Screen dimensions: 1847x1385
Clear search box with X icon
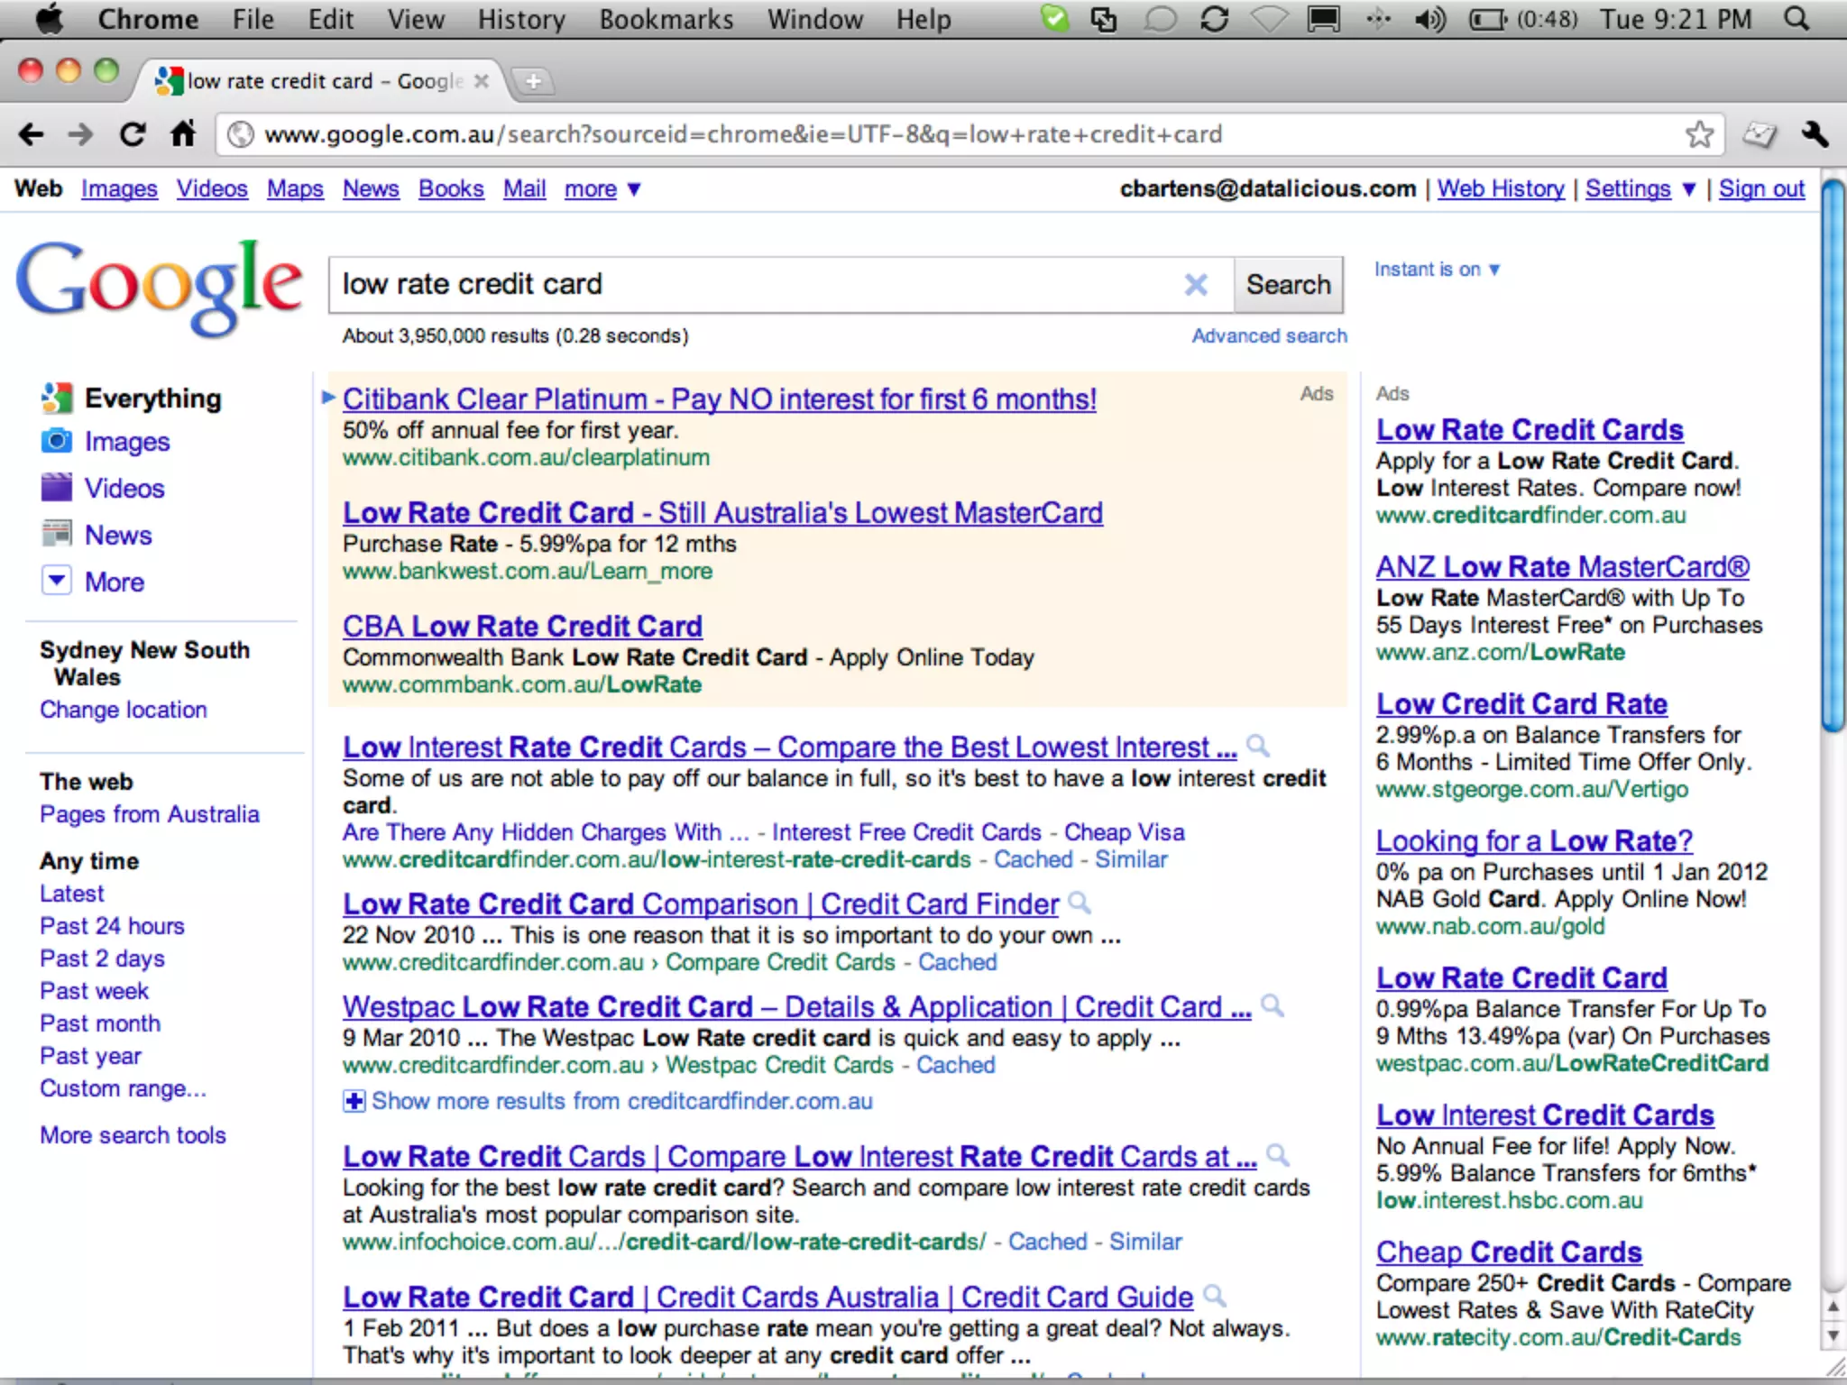1196,285
